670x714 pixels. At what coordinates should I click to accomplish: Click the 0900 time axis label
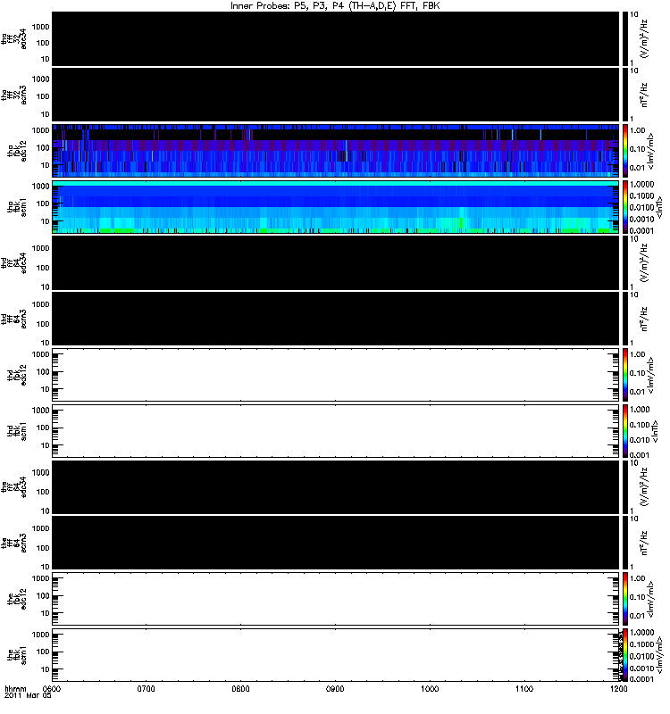coord(335,688)
